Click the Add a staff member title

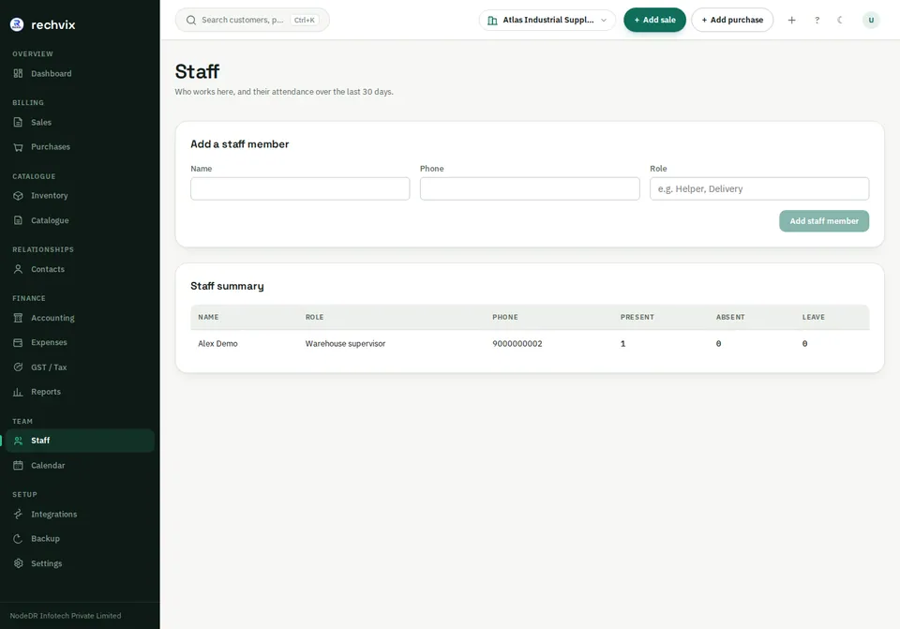pyautogui.click(x=239, y=144)
